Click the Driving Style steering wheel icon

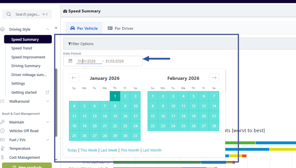(2, 29)
